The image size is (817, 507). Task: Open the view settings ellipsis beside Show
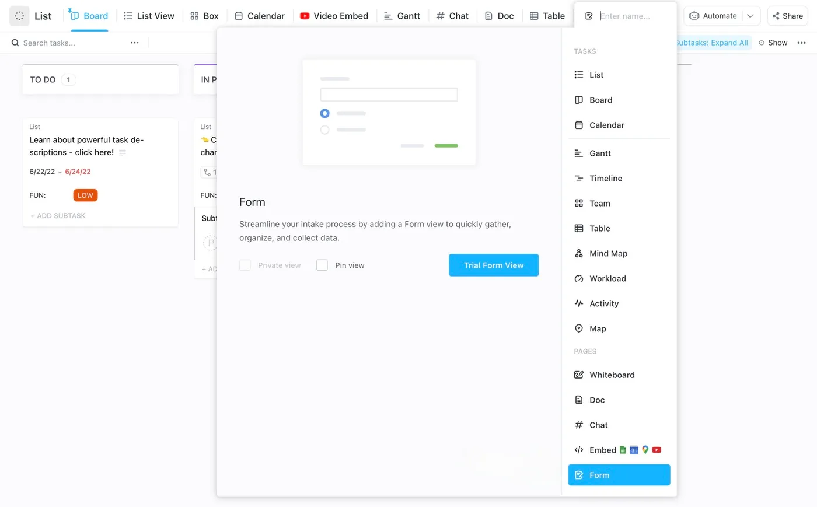[802, 43]
